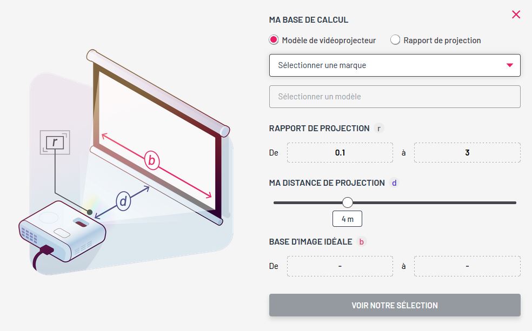Viewport: 532px width, 331px height.
Task: Select the Modèle de vidéoprojecteur option
Action: (275, 39)
